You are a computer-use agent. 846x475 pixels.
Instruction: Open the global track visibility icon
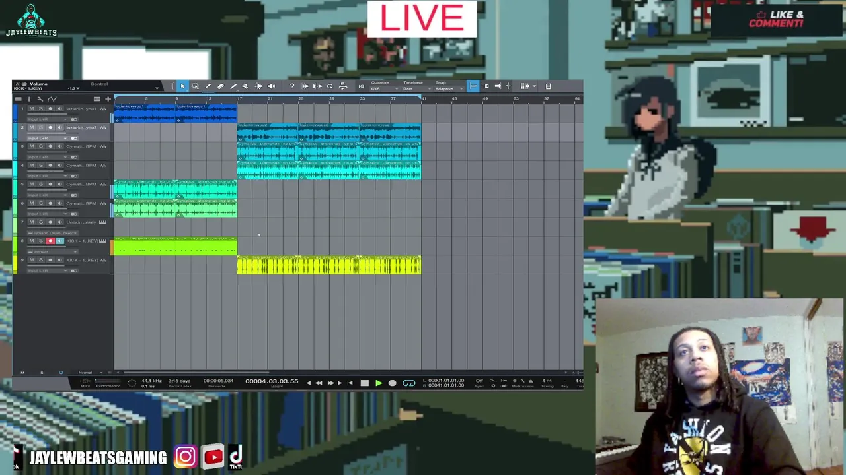click(96, 99)
